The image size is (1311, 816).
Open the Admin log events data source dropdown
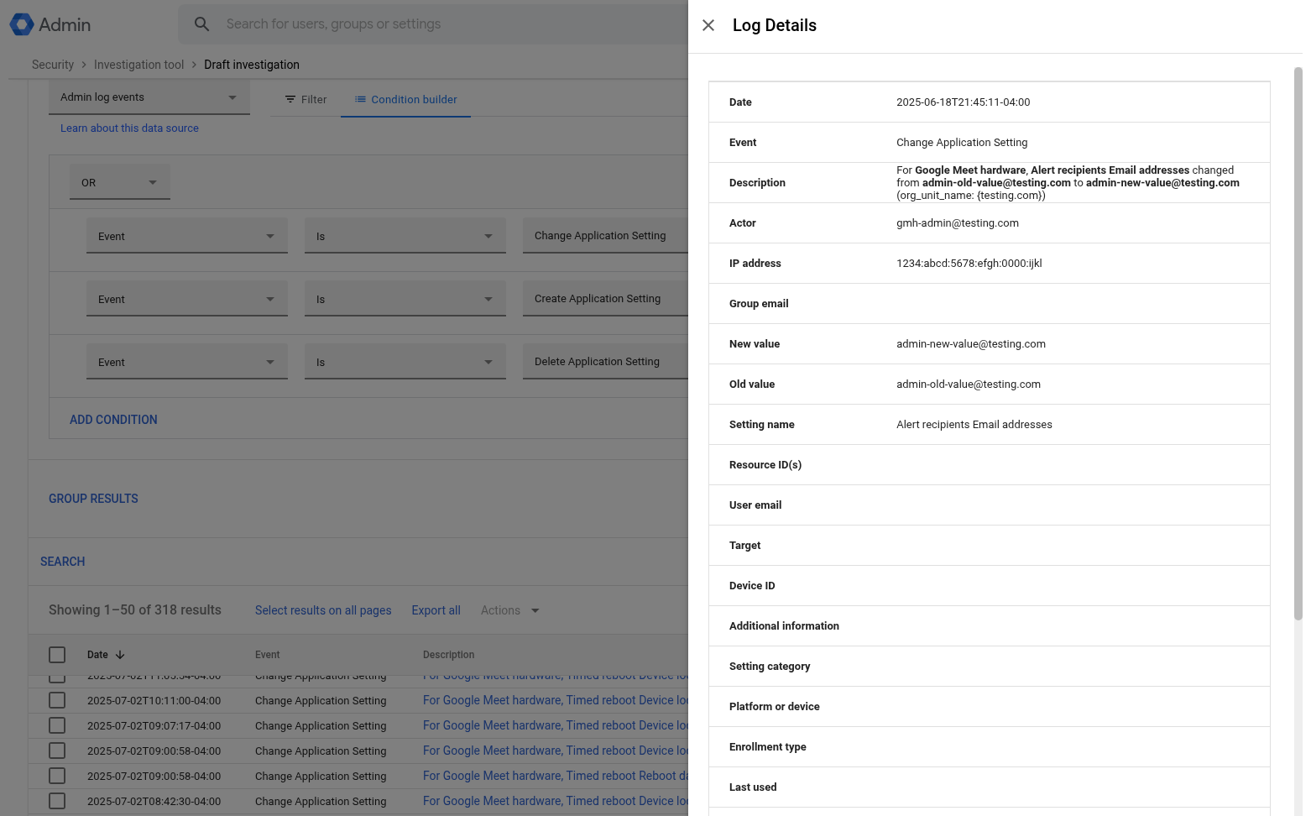tap(149, 97)
